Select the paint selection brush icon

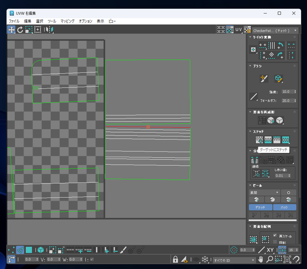pos(123,250)
